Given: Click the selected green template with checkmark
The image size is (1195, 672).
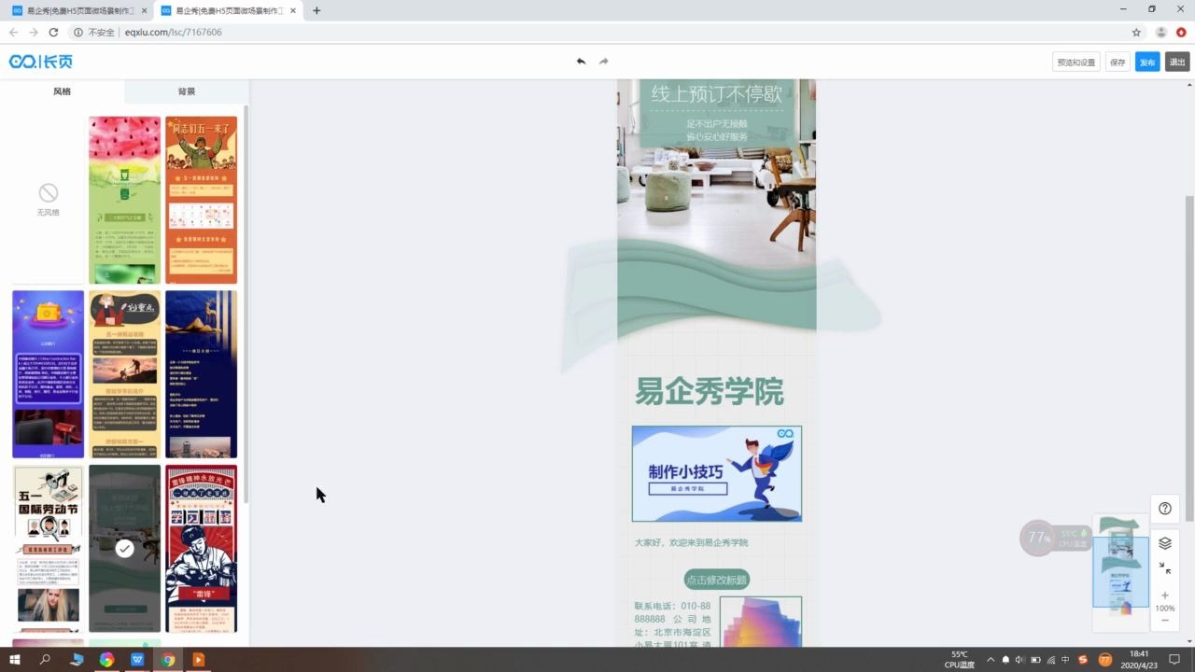Looking at the screenshot, I should 124,548.
